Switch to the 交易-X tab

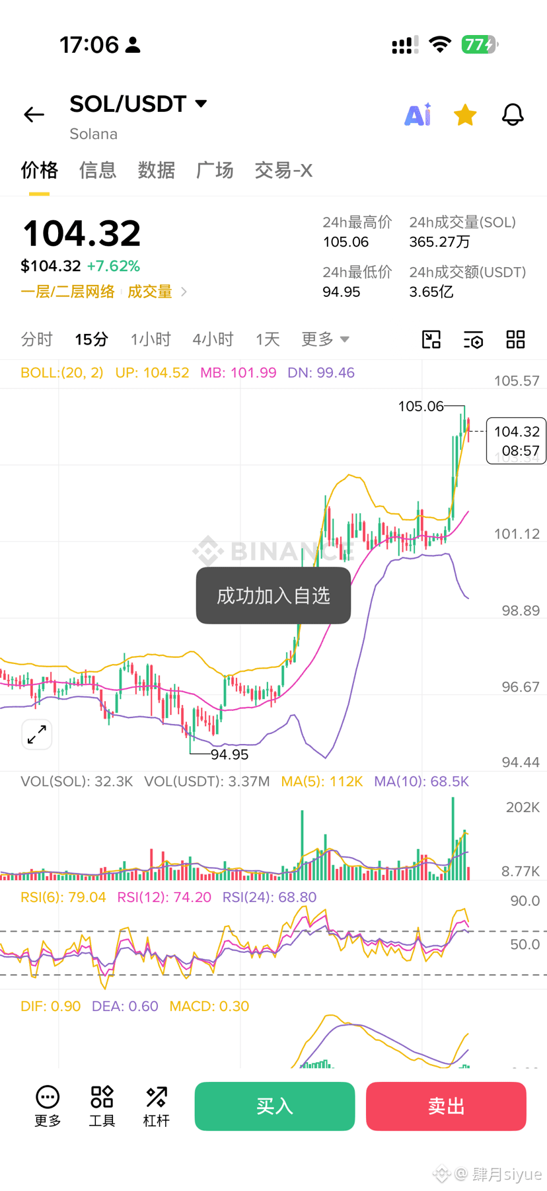283,170
